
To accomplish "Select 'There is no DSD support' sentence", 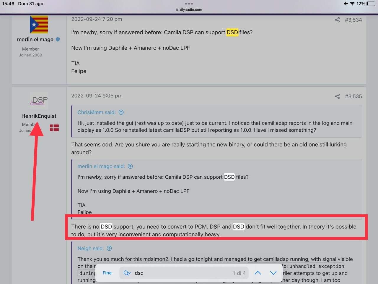I will [214, 230].
